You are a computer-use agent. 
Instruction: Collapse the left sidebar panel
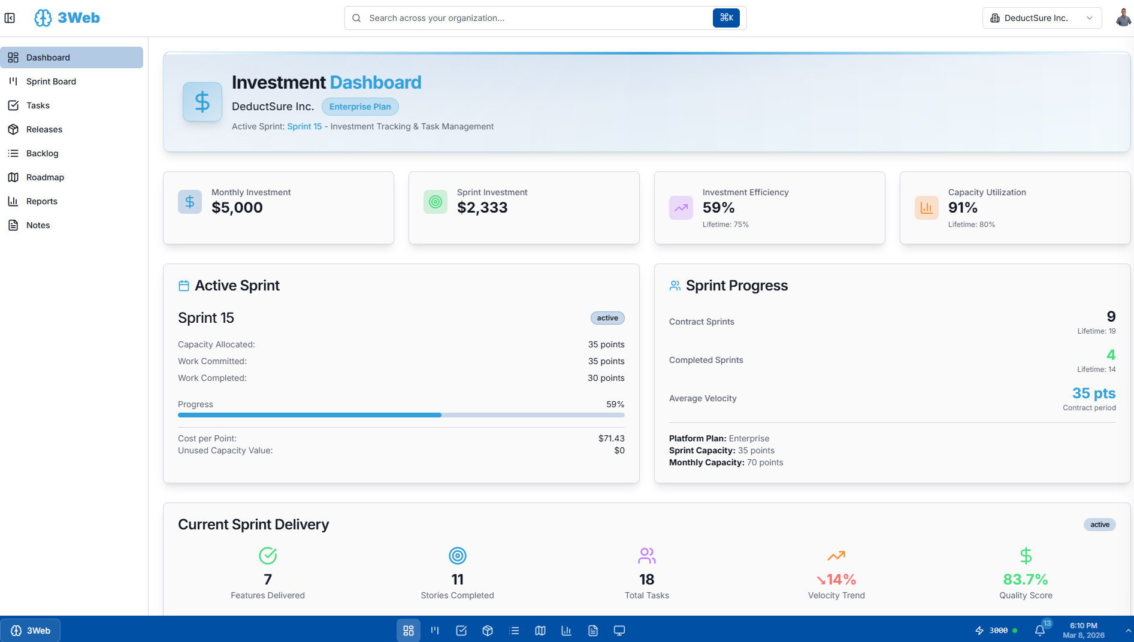pos(10,18)
